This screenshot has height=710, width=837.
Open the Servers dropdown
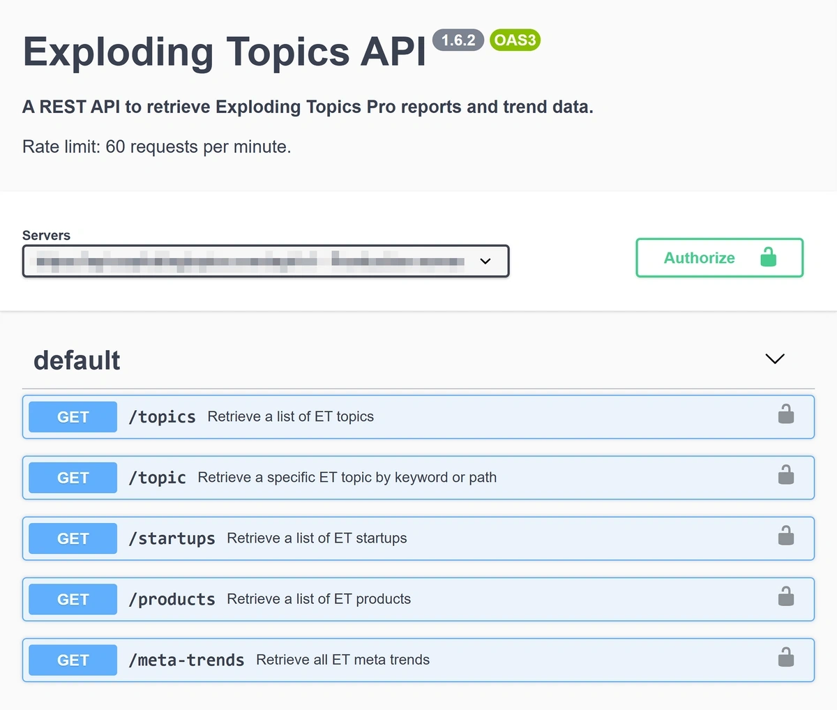pos(266,262)
